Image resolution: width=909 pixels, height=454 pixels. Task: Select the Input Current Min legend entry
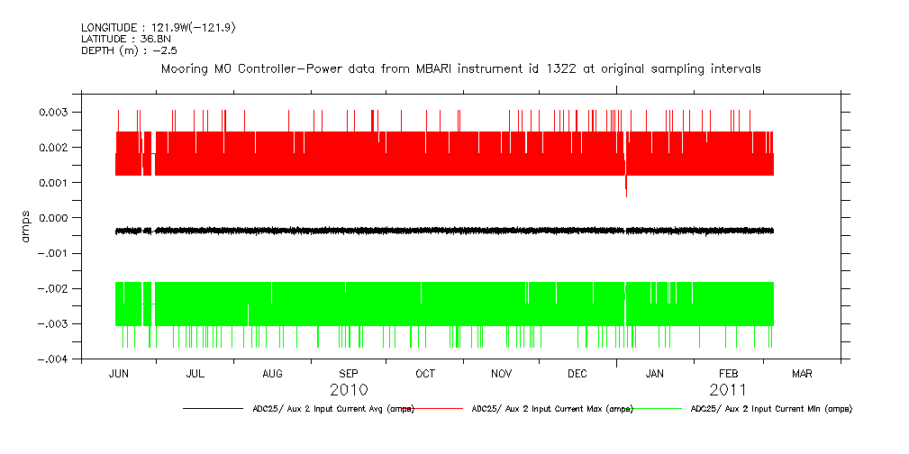(770, 409)
